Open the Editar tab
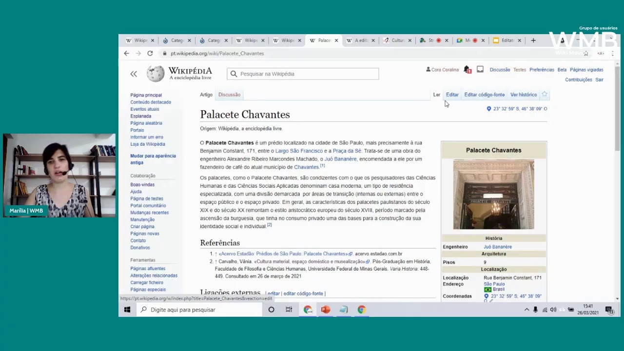 (452, 95)
